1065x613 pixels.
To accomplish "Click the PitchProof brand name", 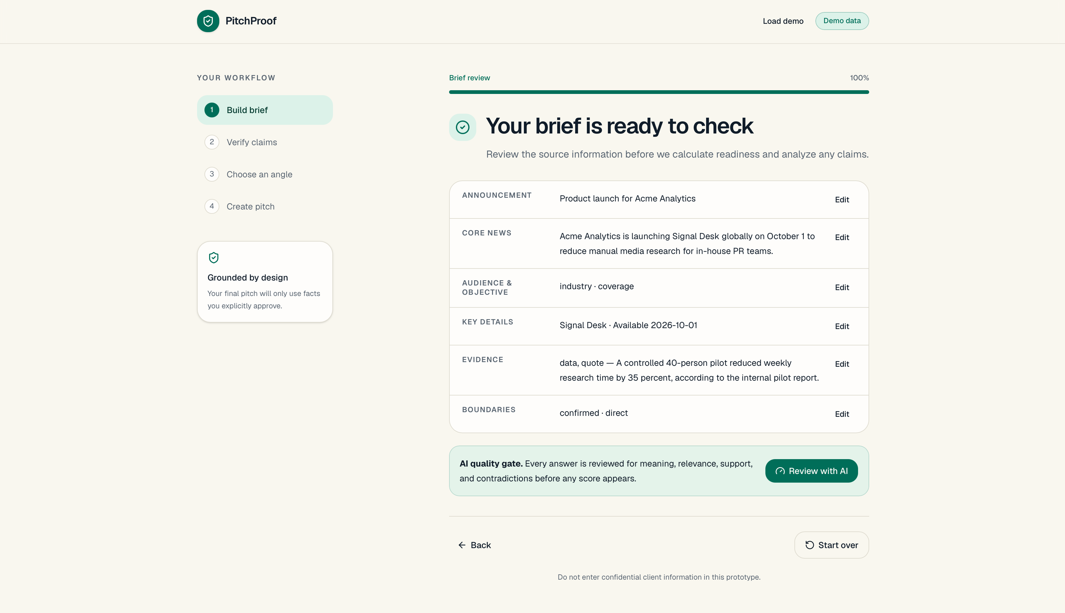I will 251,21.
